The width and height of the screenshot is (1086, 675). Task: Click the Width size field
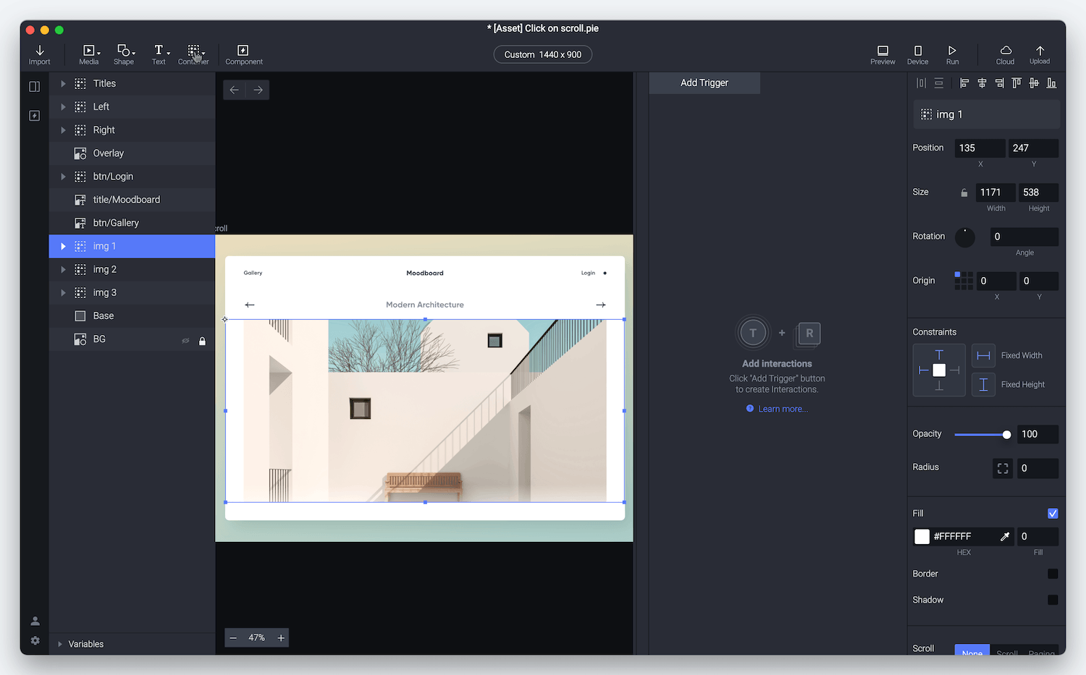point(995,192)
